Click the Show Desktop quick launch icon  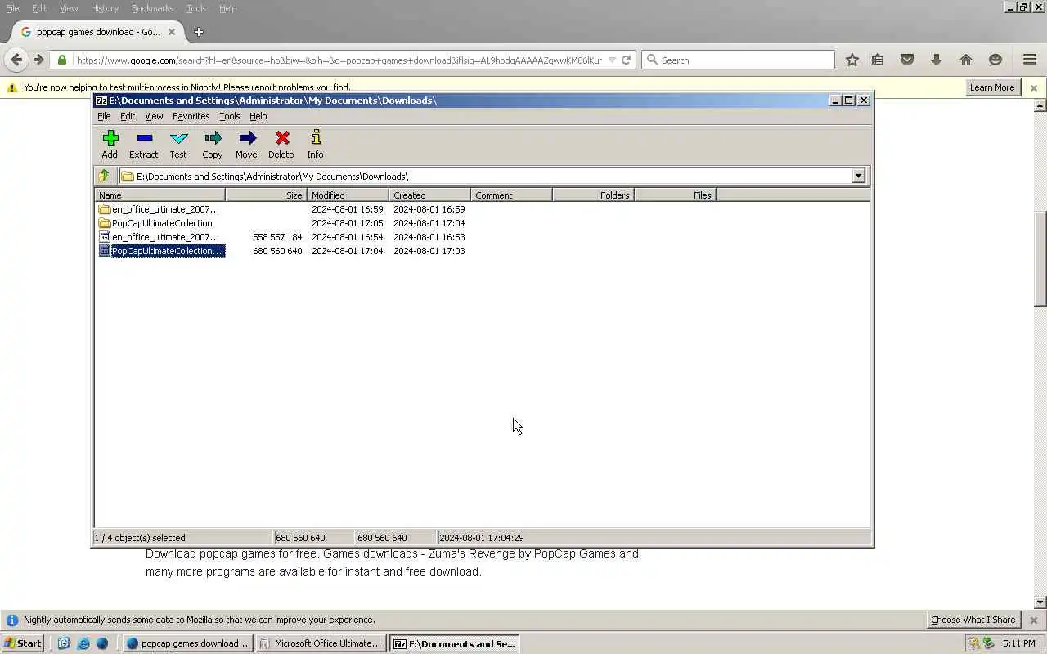point(64,643)
